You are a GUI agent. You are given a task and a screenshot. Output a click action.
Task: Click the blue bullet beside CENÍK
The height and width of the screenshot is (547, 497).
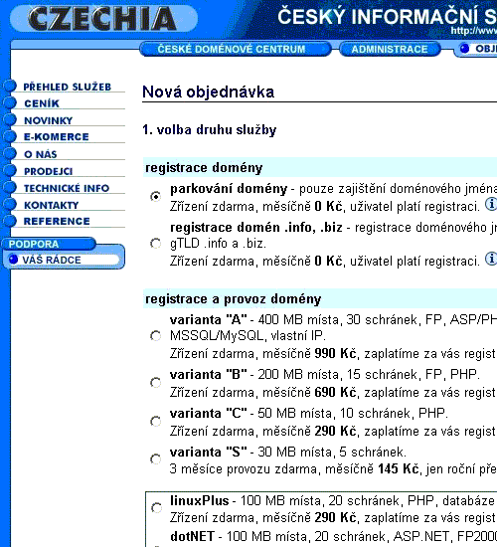[x=10, y=102]
